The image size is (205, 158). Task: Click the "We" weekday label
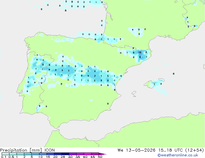coord(120,150)
